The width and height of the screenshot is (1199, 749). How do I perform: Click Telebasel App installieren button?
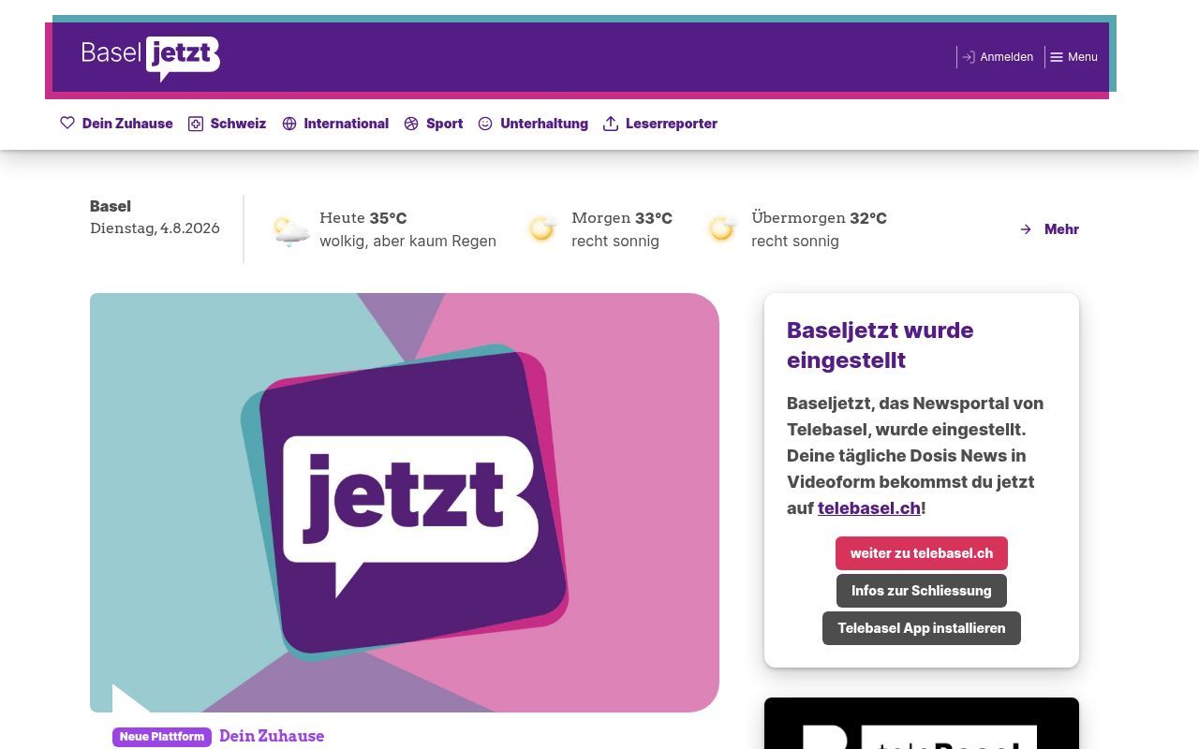(922, 628)
